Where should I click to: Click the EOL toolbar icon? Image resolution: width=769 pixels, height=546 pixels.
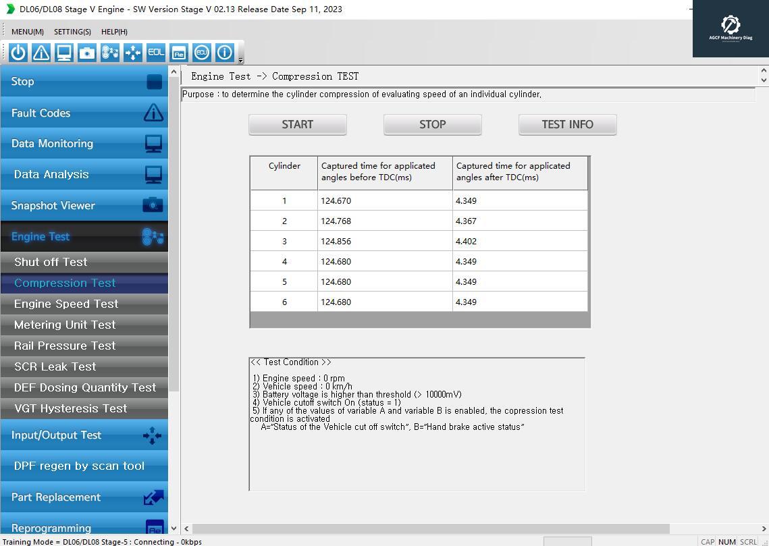pos(156,53)
